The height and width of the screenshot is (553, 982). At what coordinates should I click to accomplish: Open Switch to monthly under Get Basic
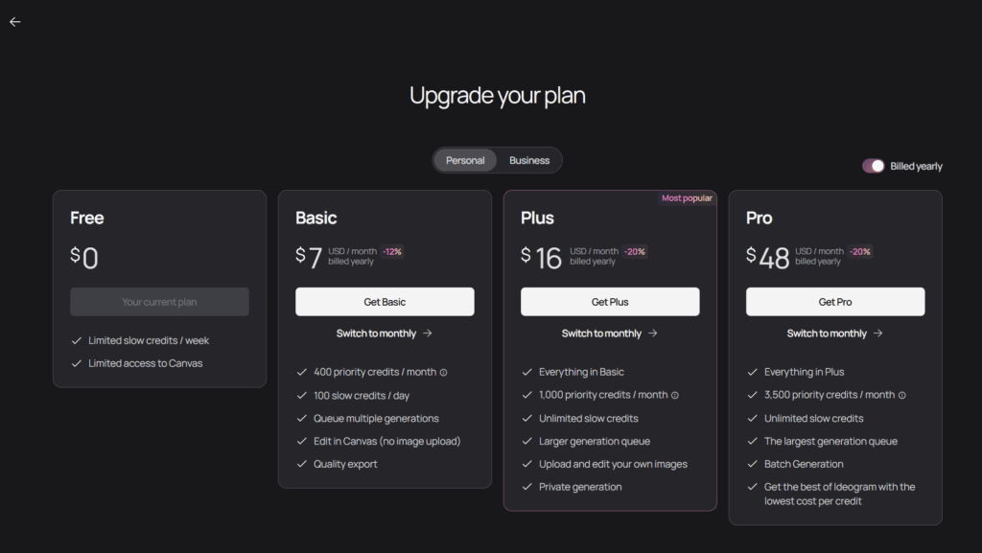[x=385, y=333]
